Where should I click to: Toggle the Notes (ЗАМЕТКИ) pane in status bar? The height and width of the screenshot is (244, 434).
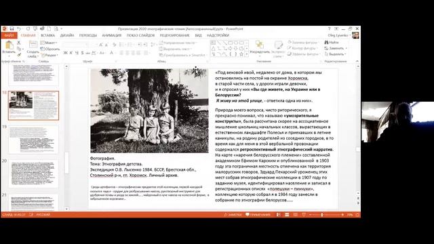[233, 215]
